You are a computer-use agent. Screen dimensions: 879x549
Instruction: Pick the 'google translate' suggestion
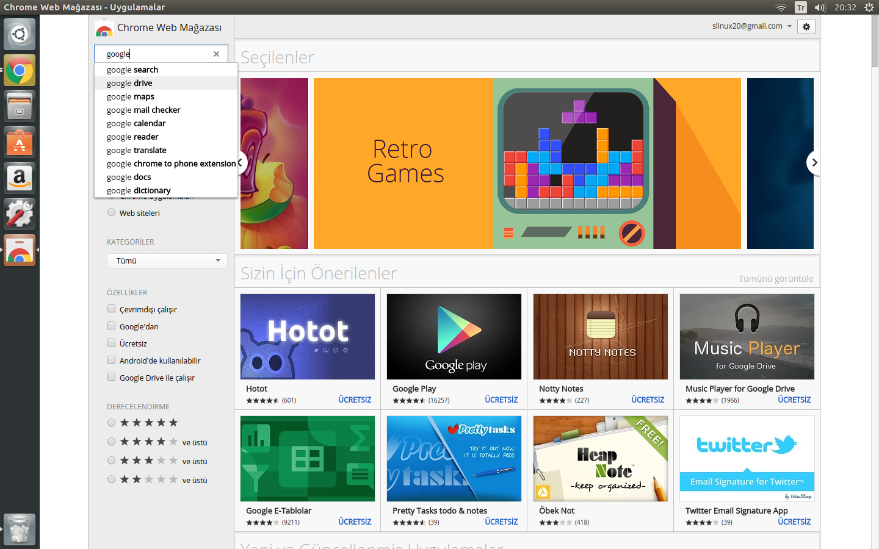pos(166,150)
